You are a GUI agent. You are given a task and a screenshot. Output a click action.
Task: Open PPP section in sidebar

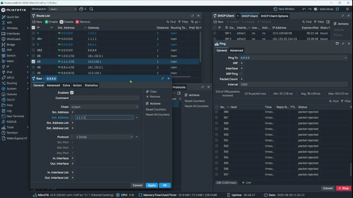tap(9, 50)
